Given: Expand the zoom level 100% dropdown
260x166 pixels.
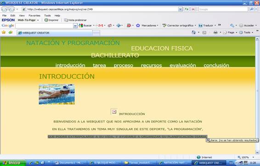Looking at the screenshot, I should tap(253, 157).
